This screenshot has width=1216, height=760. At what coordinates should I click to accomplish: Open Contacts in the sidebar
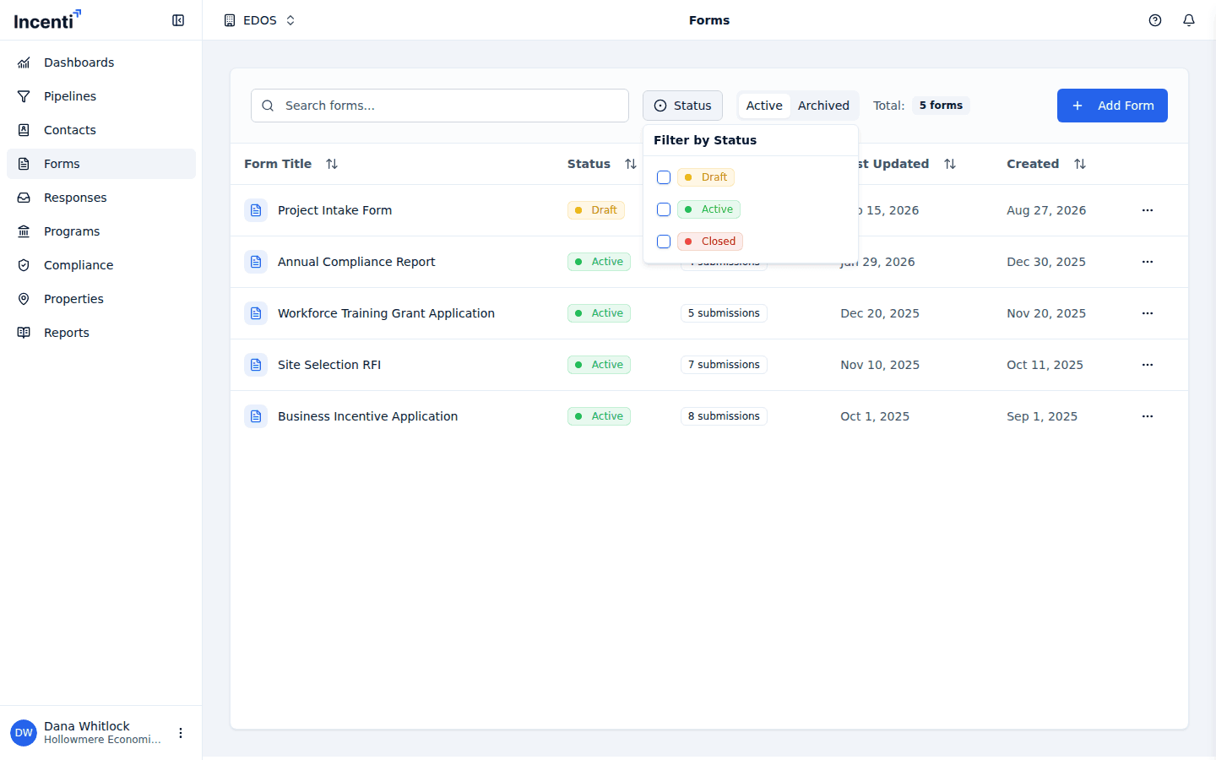[x=101, y=130]
